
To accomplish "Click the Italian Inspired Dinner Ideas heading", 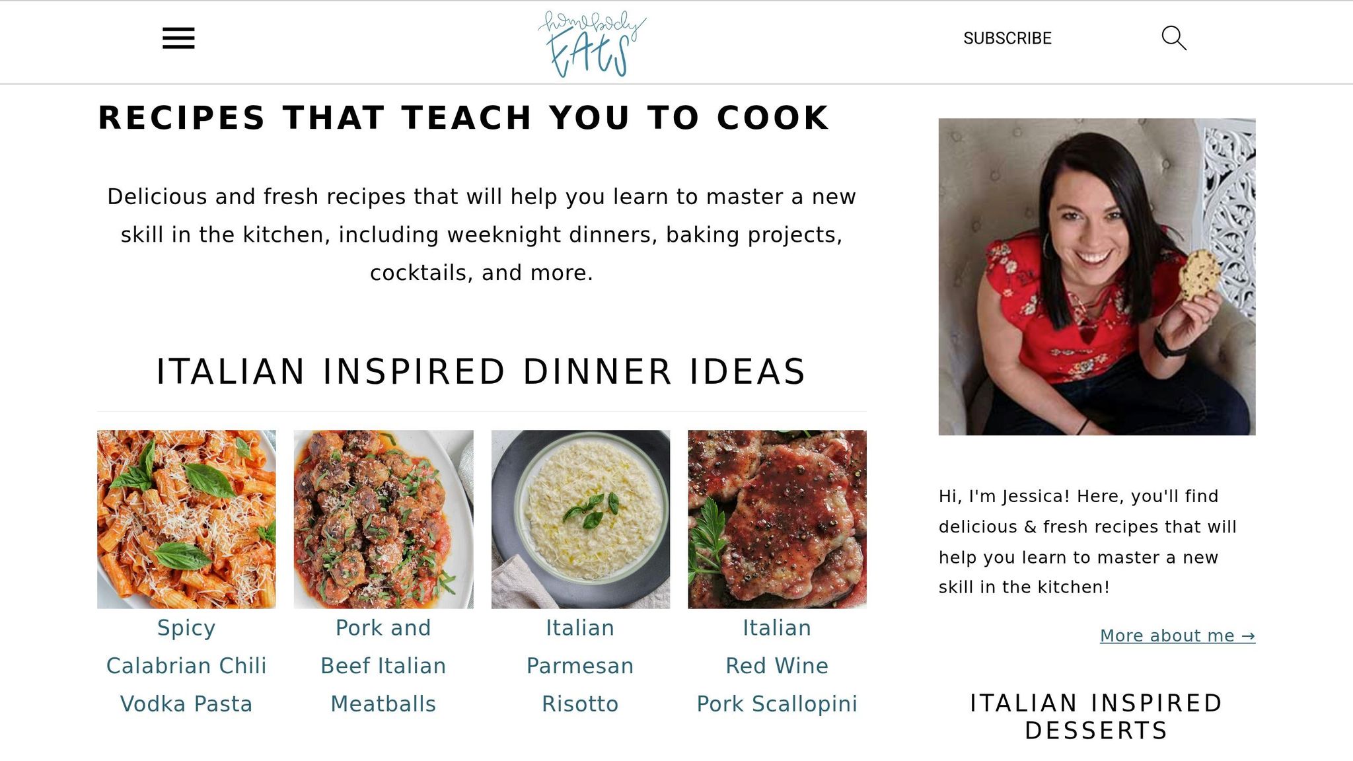I will point(482,371).
